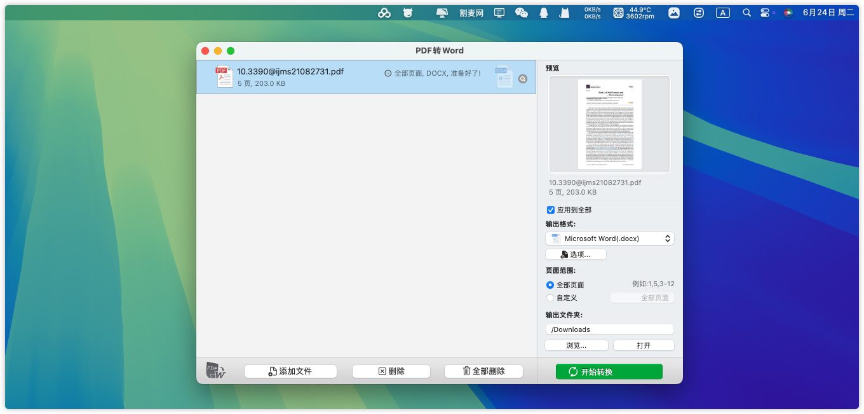Click the DOCX output icon in the file row

[x=504, y=78]
